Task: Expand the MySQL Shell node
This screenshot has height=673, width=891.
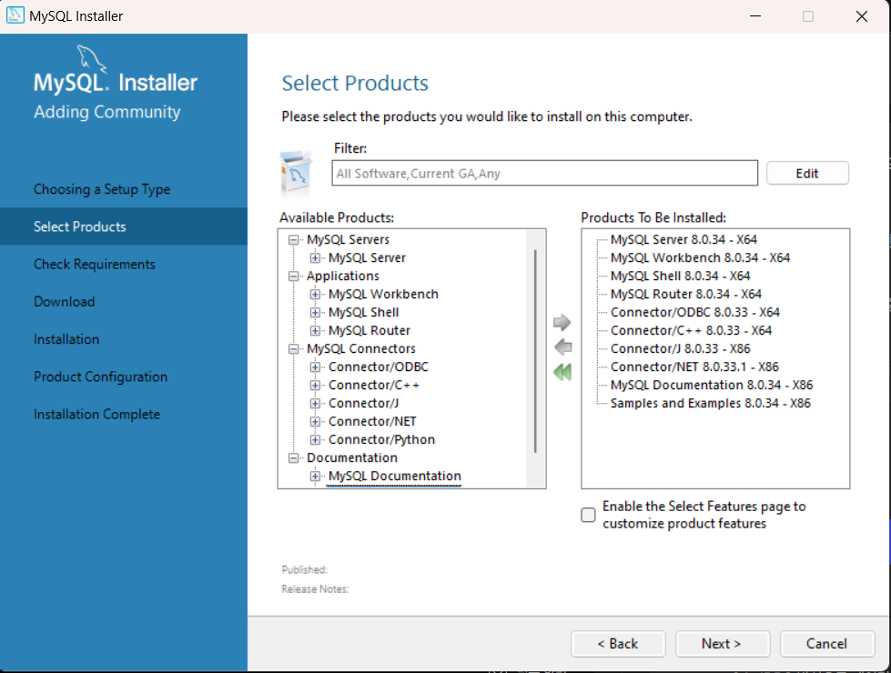Action: click(315, 312)
